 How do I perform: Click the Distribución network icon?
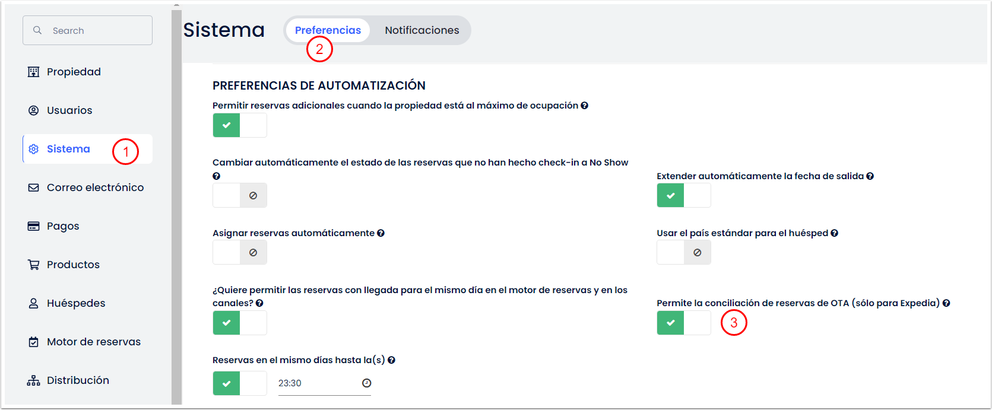[34, 380]
